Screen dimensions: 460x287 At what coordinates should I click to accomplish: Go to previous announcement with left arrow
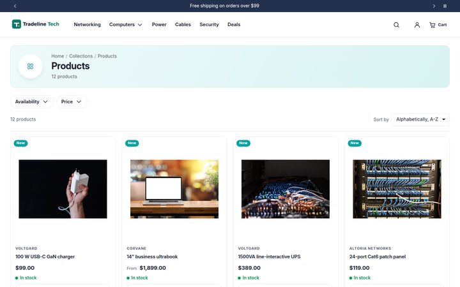tap(15, 6)
